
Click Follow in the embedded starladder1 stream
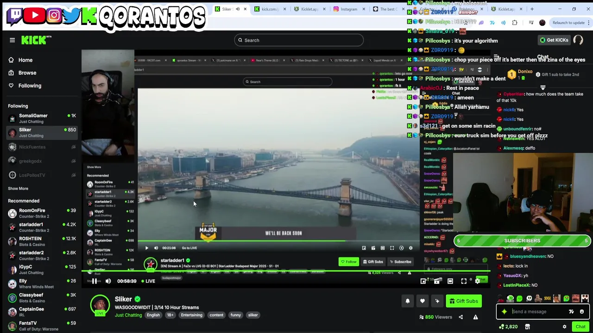click(349, 262)
